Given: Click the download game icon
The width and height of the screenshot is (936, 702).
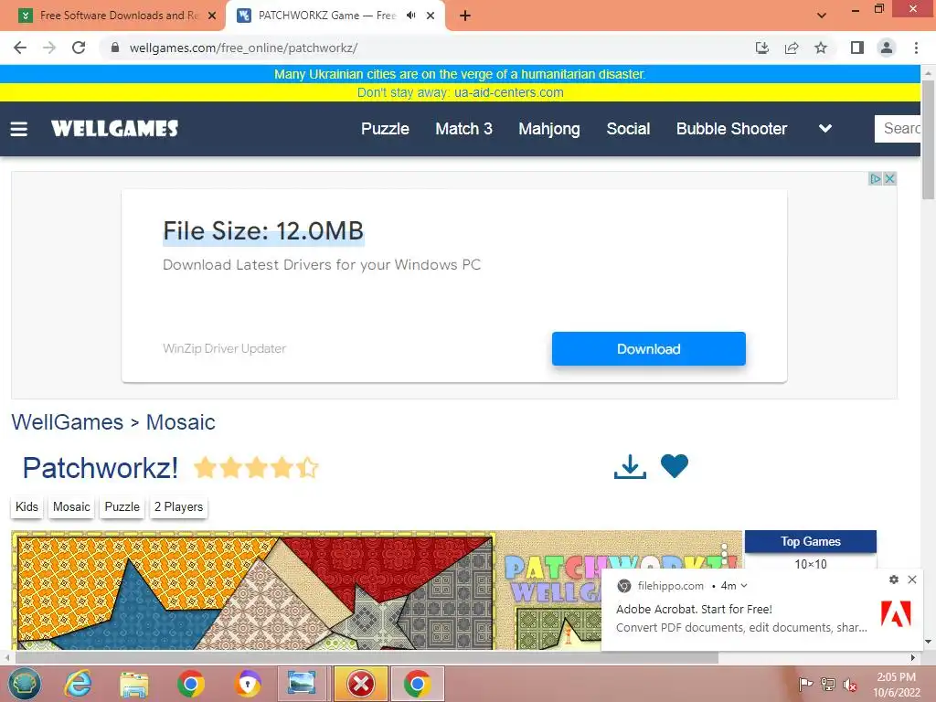Looking at the screenshot, I should pos(630,467).
